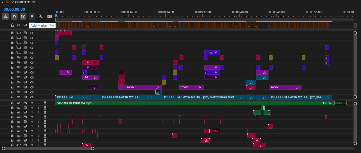The width and height of the screenshot is (361, 153).
Task: Click voice-over record microphone on A10
Action: pyautogui.click(x=45, y=145)
